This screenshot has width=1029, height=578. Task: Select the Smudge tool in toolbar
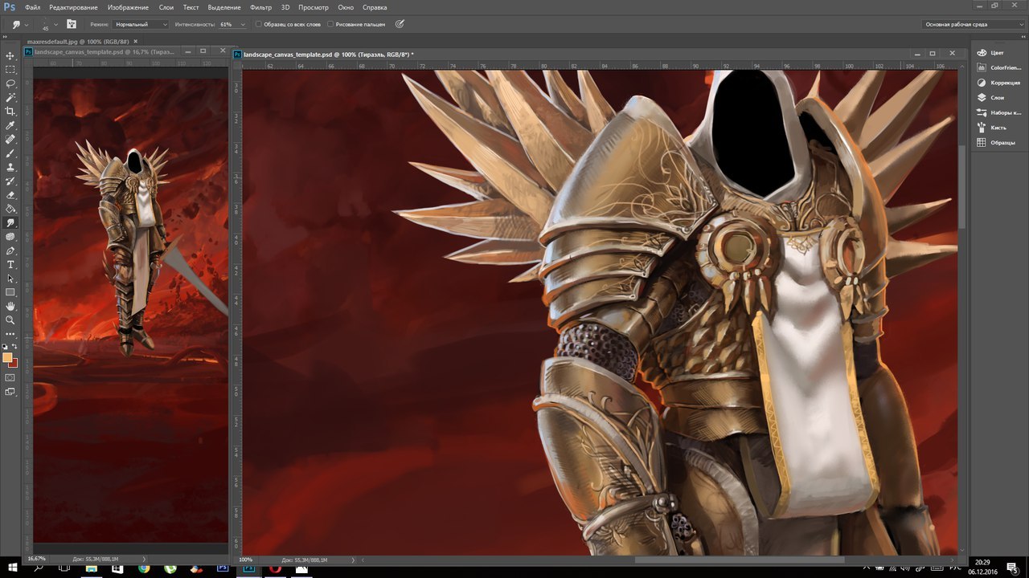10,222
